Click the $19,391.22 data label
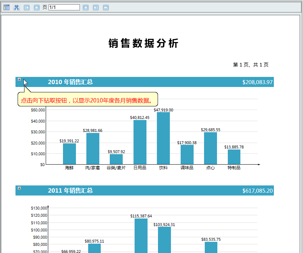The width and height of the screenshot is (303, 253). pyautogui.click(x=69, y=141)
